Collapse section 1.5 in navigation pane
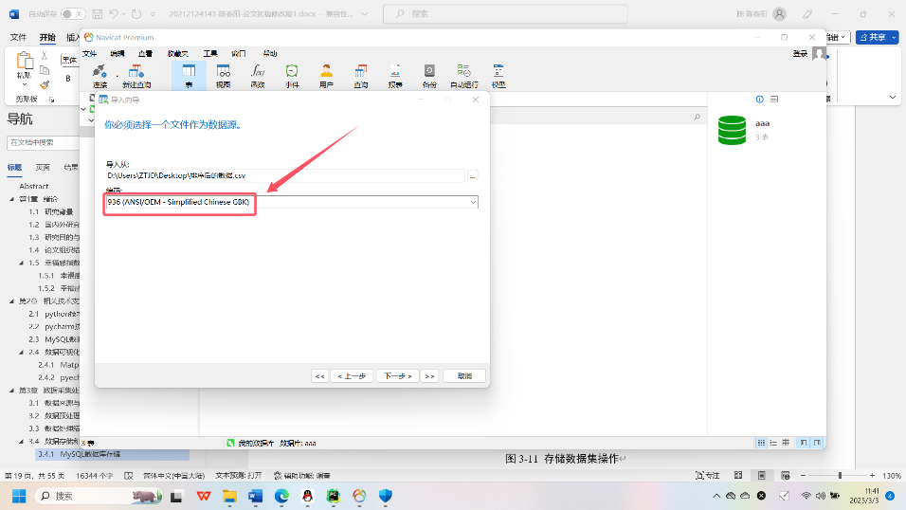Viewport: 906px width, 510px height. 22,263
